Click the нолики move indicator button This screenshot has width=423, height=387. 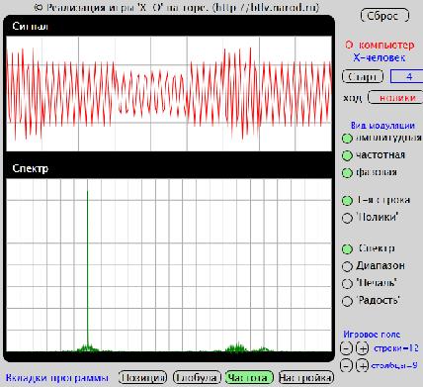click(x=395, y=98)
